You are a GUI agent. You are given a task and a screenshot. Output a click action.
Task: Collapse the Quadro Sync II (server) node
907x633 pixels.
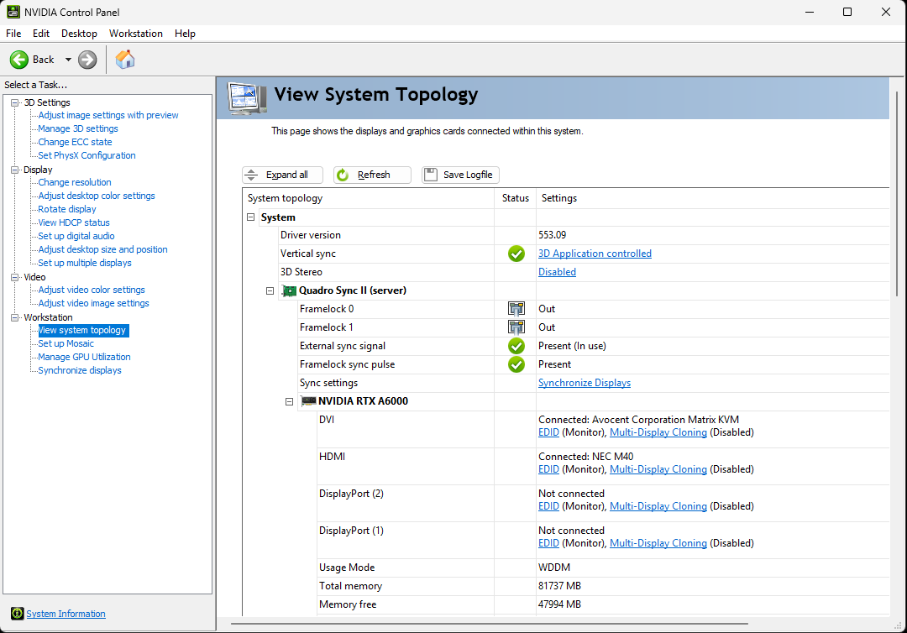pyautogui.click(x=270, y=290)
